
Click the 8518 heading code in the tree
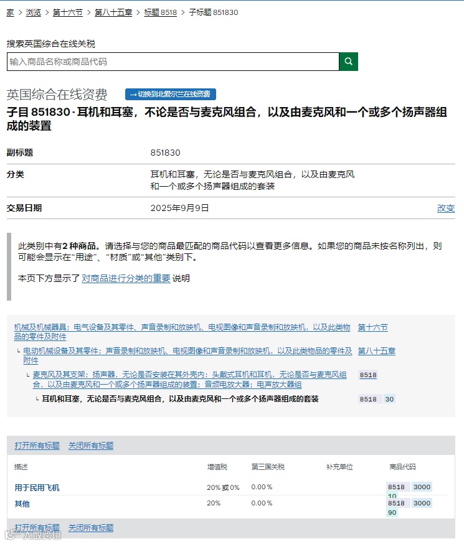tap(368, 375)
